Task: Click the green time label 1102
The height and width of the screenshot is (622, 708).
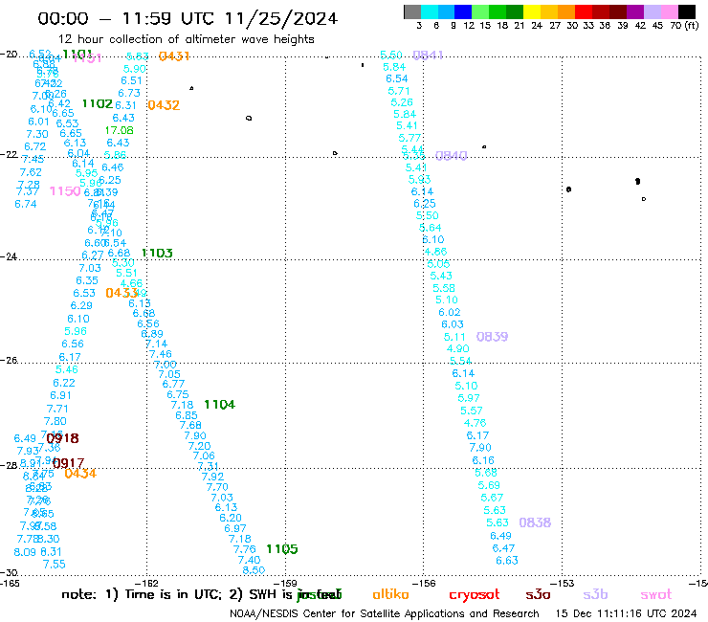Action: pos(97,103)
